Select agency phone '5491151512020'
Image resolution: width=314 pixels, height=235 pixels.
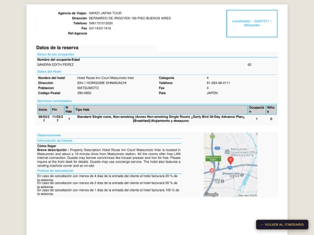101,23
